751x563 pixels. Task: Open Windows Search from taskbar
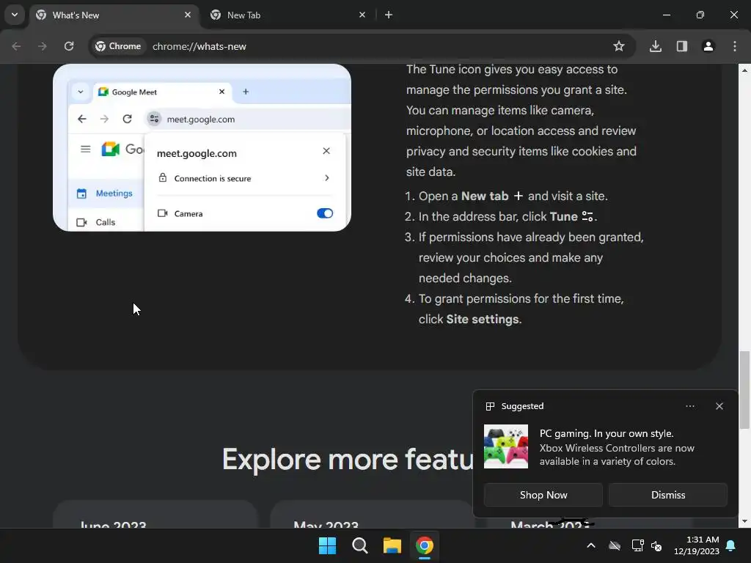point(359,545)
